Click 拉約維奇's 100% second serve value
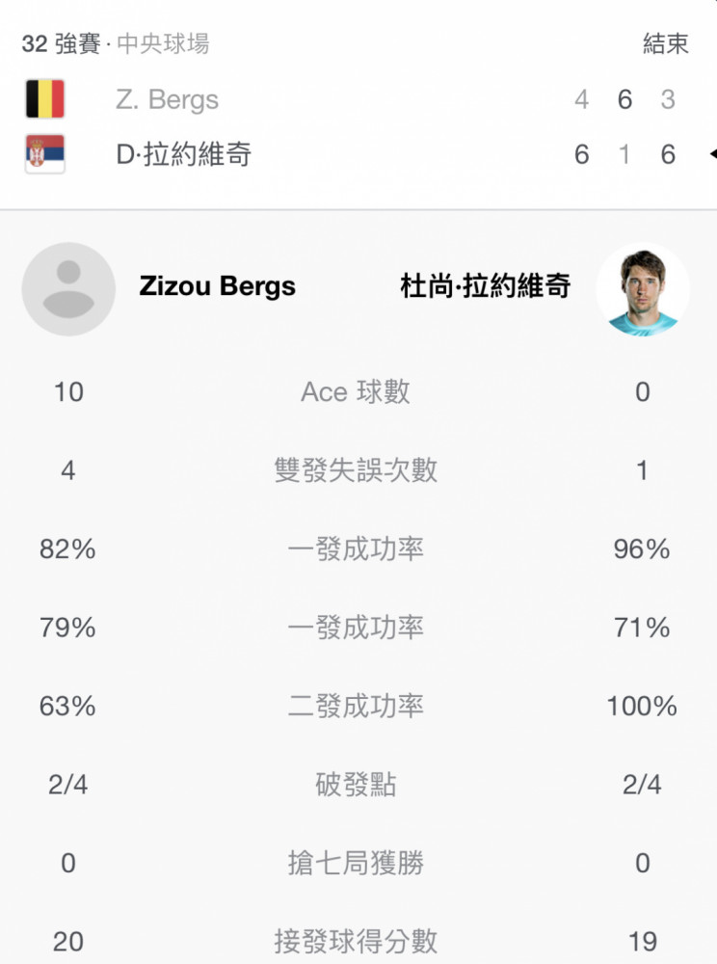Viewport: 717px width, 964px height. pos(642,706)
